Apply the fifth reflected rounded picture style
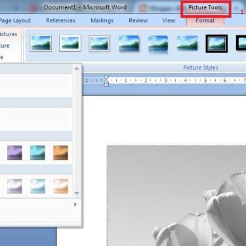Image resolution: width=246 pixels, height=246 pixels. (158, 45)
